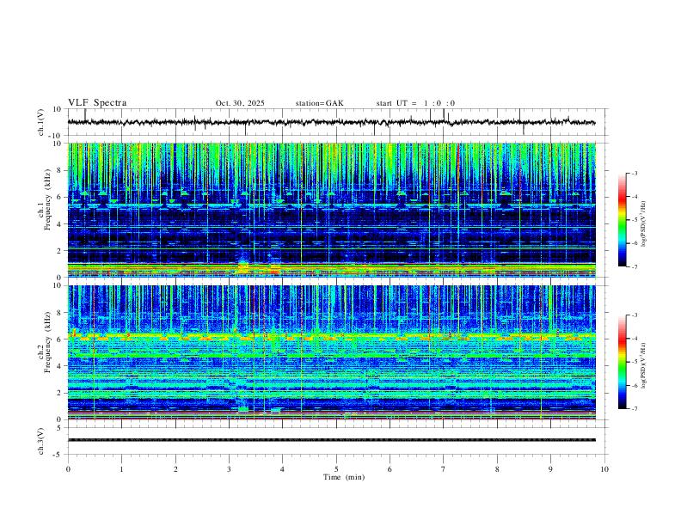This screenshot has width=681, height=526.
Task: Click the ch.2 spectrogram color scale bar
Action: [x=622, y=362]
